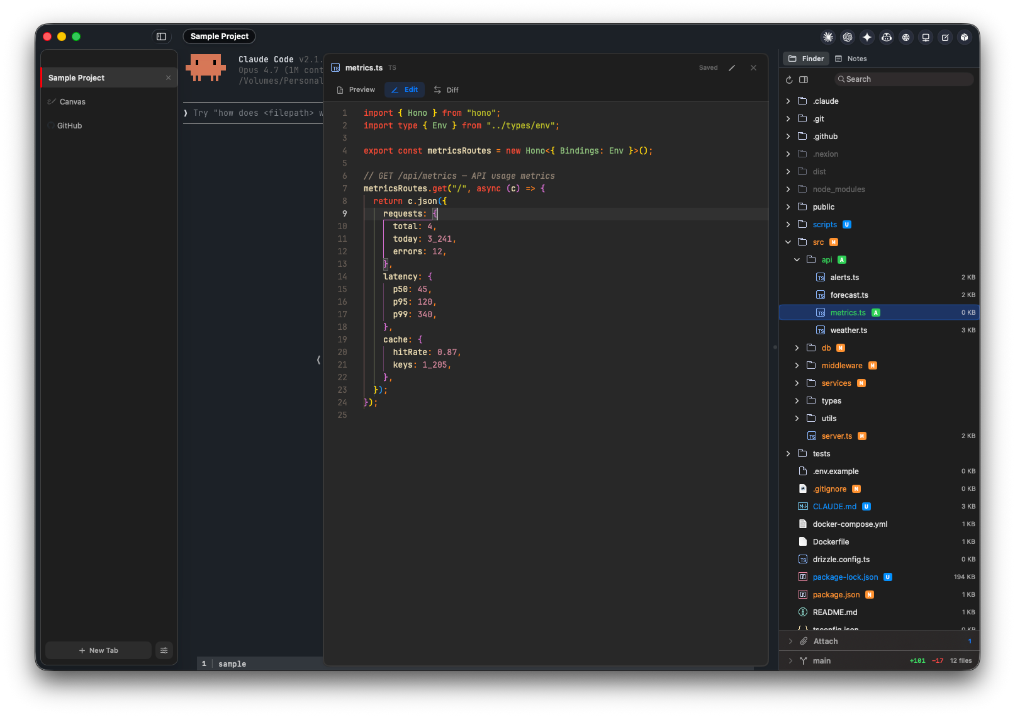Click the README.md info icon
The width and height of the screenshot is (1015, 717).
click(x=803, y=613)
